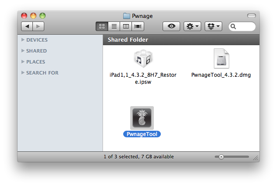Open the Dropbox toolbar dropdown
Viewport: 277px width, 186px height.
tap(214, 26)
